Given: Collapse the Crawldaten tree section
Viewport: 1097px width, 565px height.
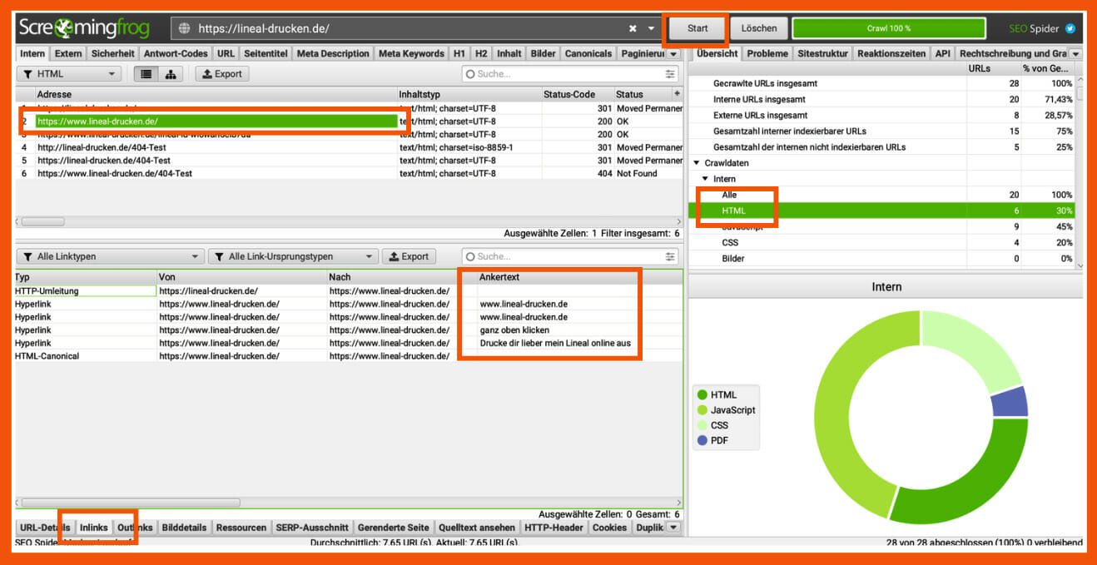Looking at the screenshot, I should (696, 163).
